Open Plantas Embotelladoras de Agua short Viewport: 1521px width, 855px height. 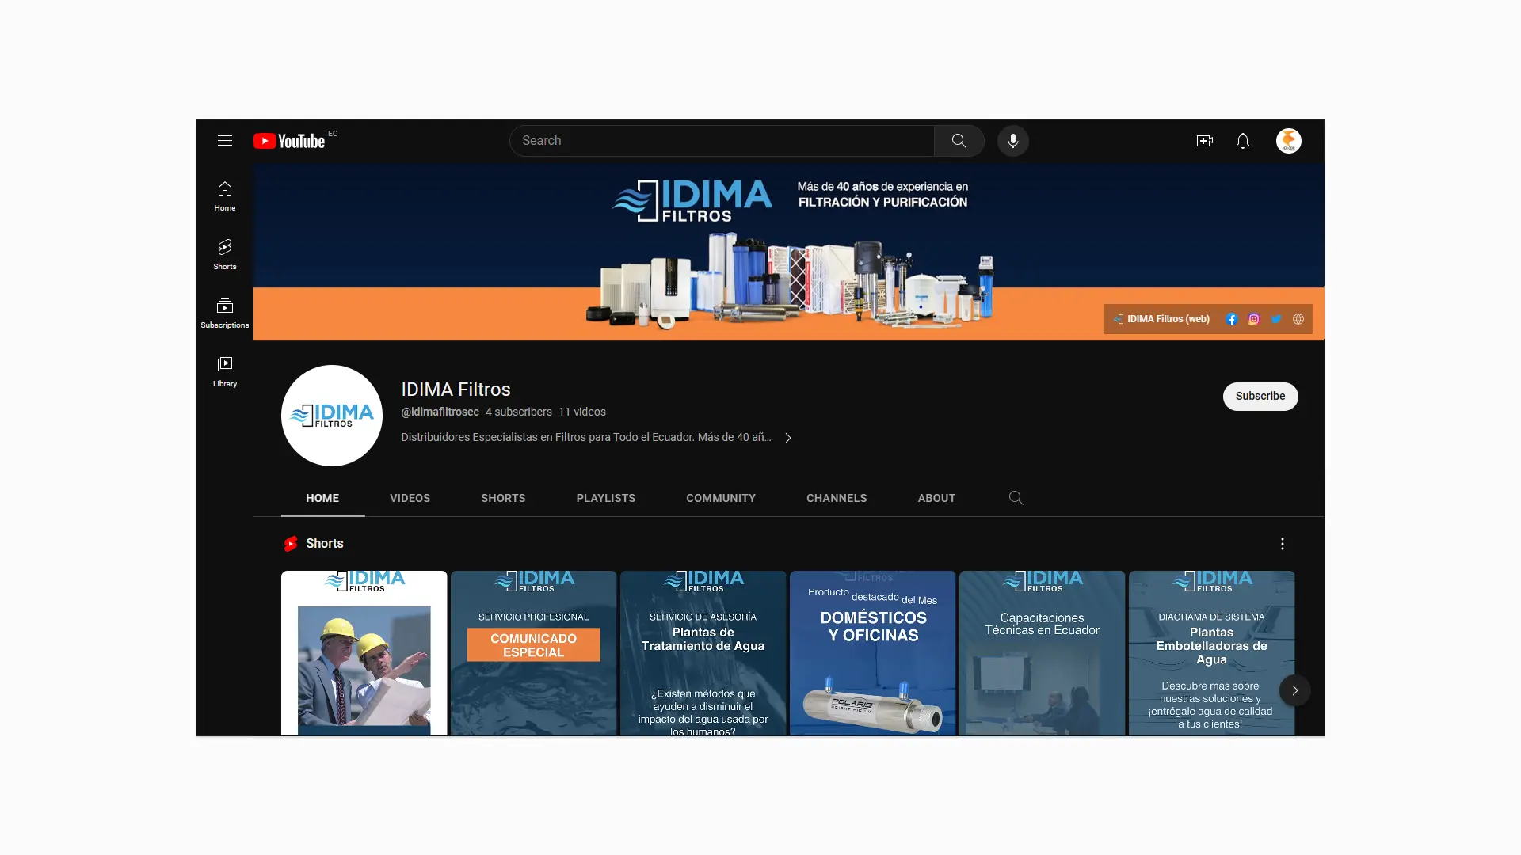pos(1212,653)
